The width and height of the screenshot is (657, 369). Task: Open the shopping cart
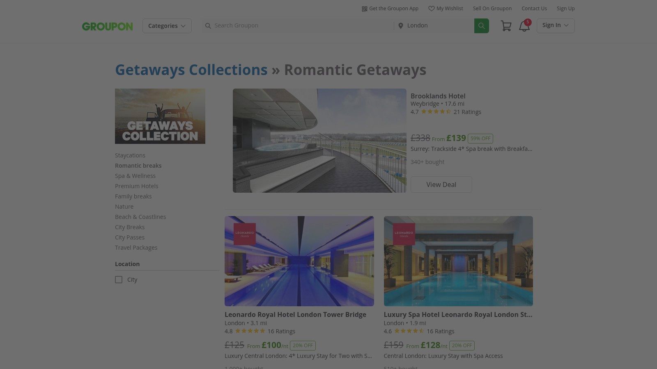[506, 25]
